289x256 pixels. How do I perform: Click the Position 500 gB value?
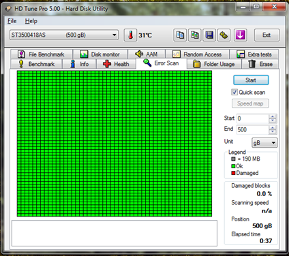[262, 226]
